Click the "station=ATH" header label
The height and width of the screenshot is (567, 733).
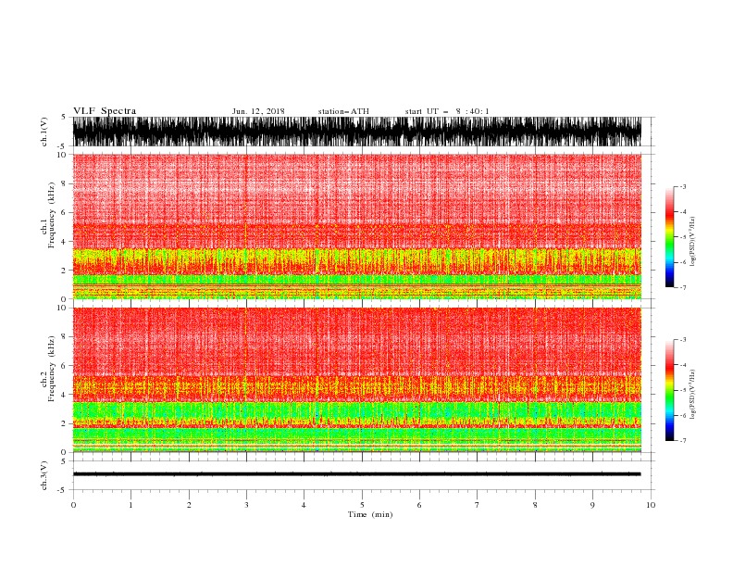pos(343,111)
